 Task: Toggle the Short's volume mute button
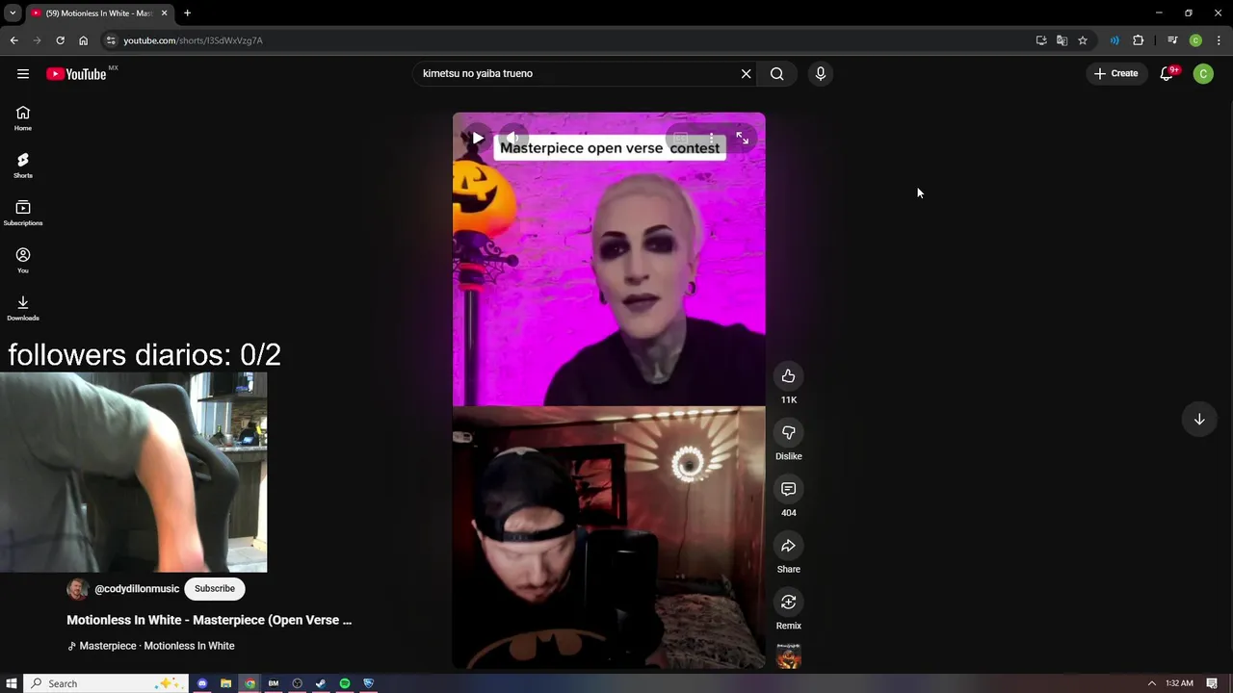click(x=514, y=138)
